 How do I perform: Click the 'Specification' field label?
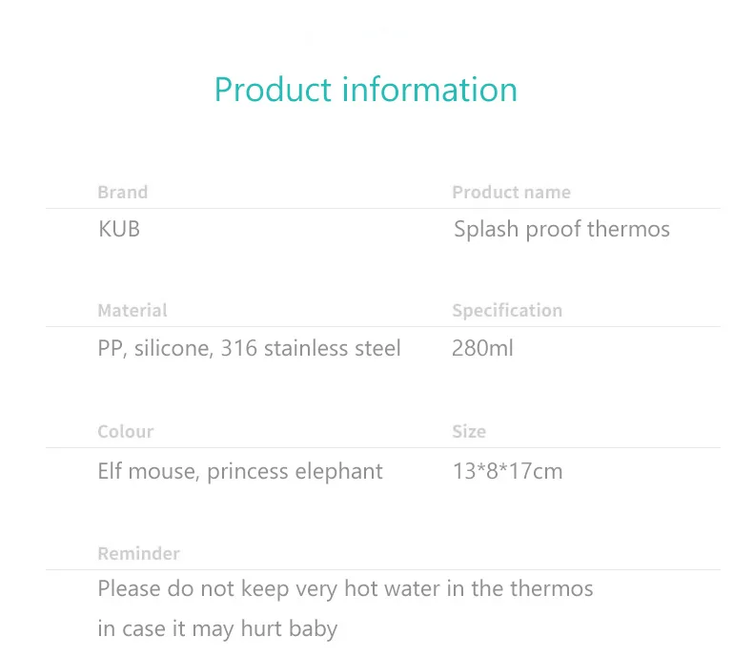[x=507, y=311]
